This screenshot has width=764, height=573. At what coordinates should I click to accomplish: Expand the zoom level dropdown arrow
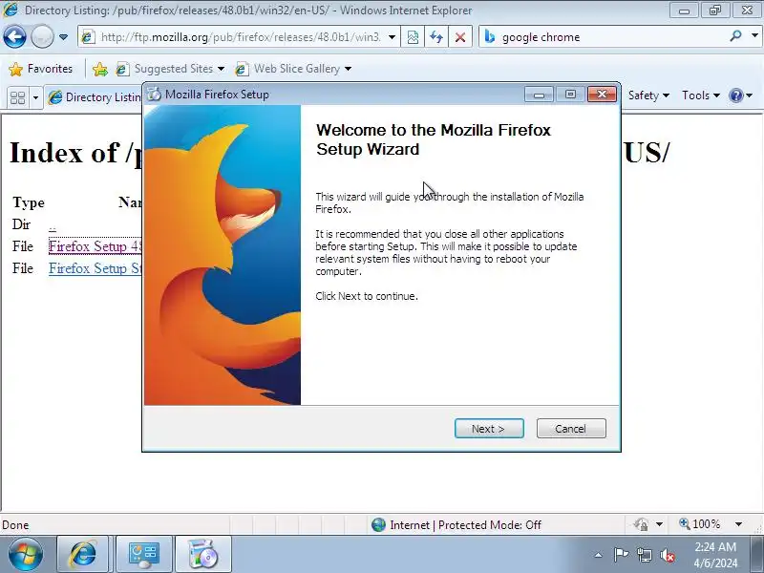(738, 524)
